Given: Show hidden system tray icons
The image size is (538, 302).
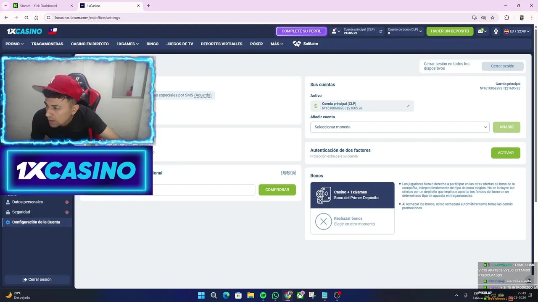Looking at the screenshot, I should pos(457,295).
